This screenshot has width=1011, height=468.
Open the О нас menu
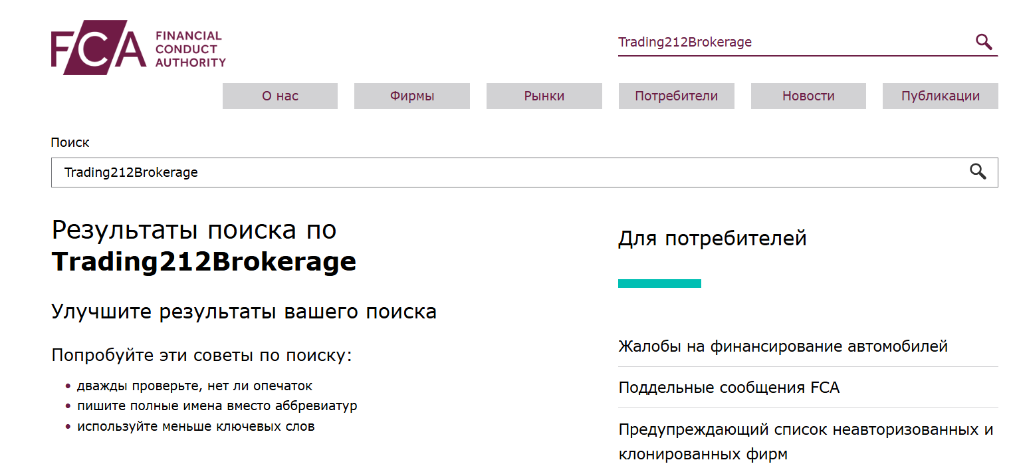280,96
